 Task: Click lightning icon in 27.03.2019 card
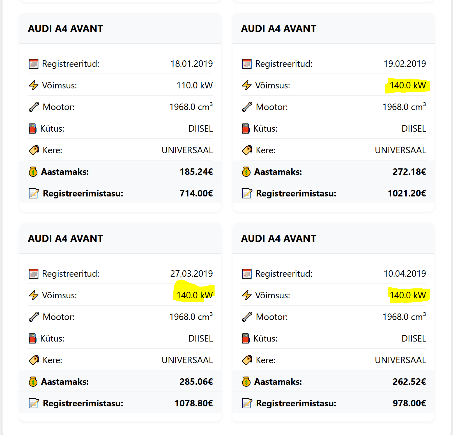[33, 295]
